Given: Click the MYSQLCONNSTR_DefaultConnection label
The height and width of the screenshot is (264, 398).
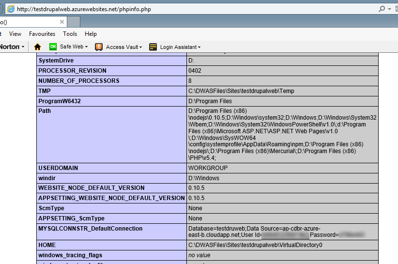Looking at the screenshot, I should coord(91,229).
